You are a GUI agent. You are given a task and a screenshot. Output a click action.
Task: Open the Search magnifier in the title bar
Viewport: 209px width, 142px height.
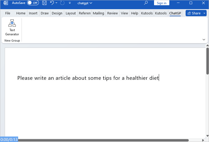146,3
